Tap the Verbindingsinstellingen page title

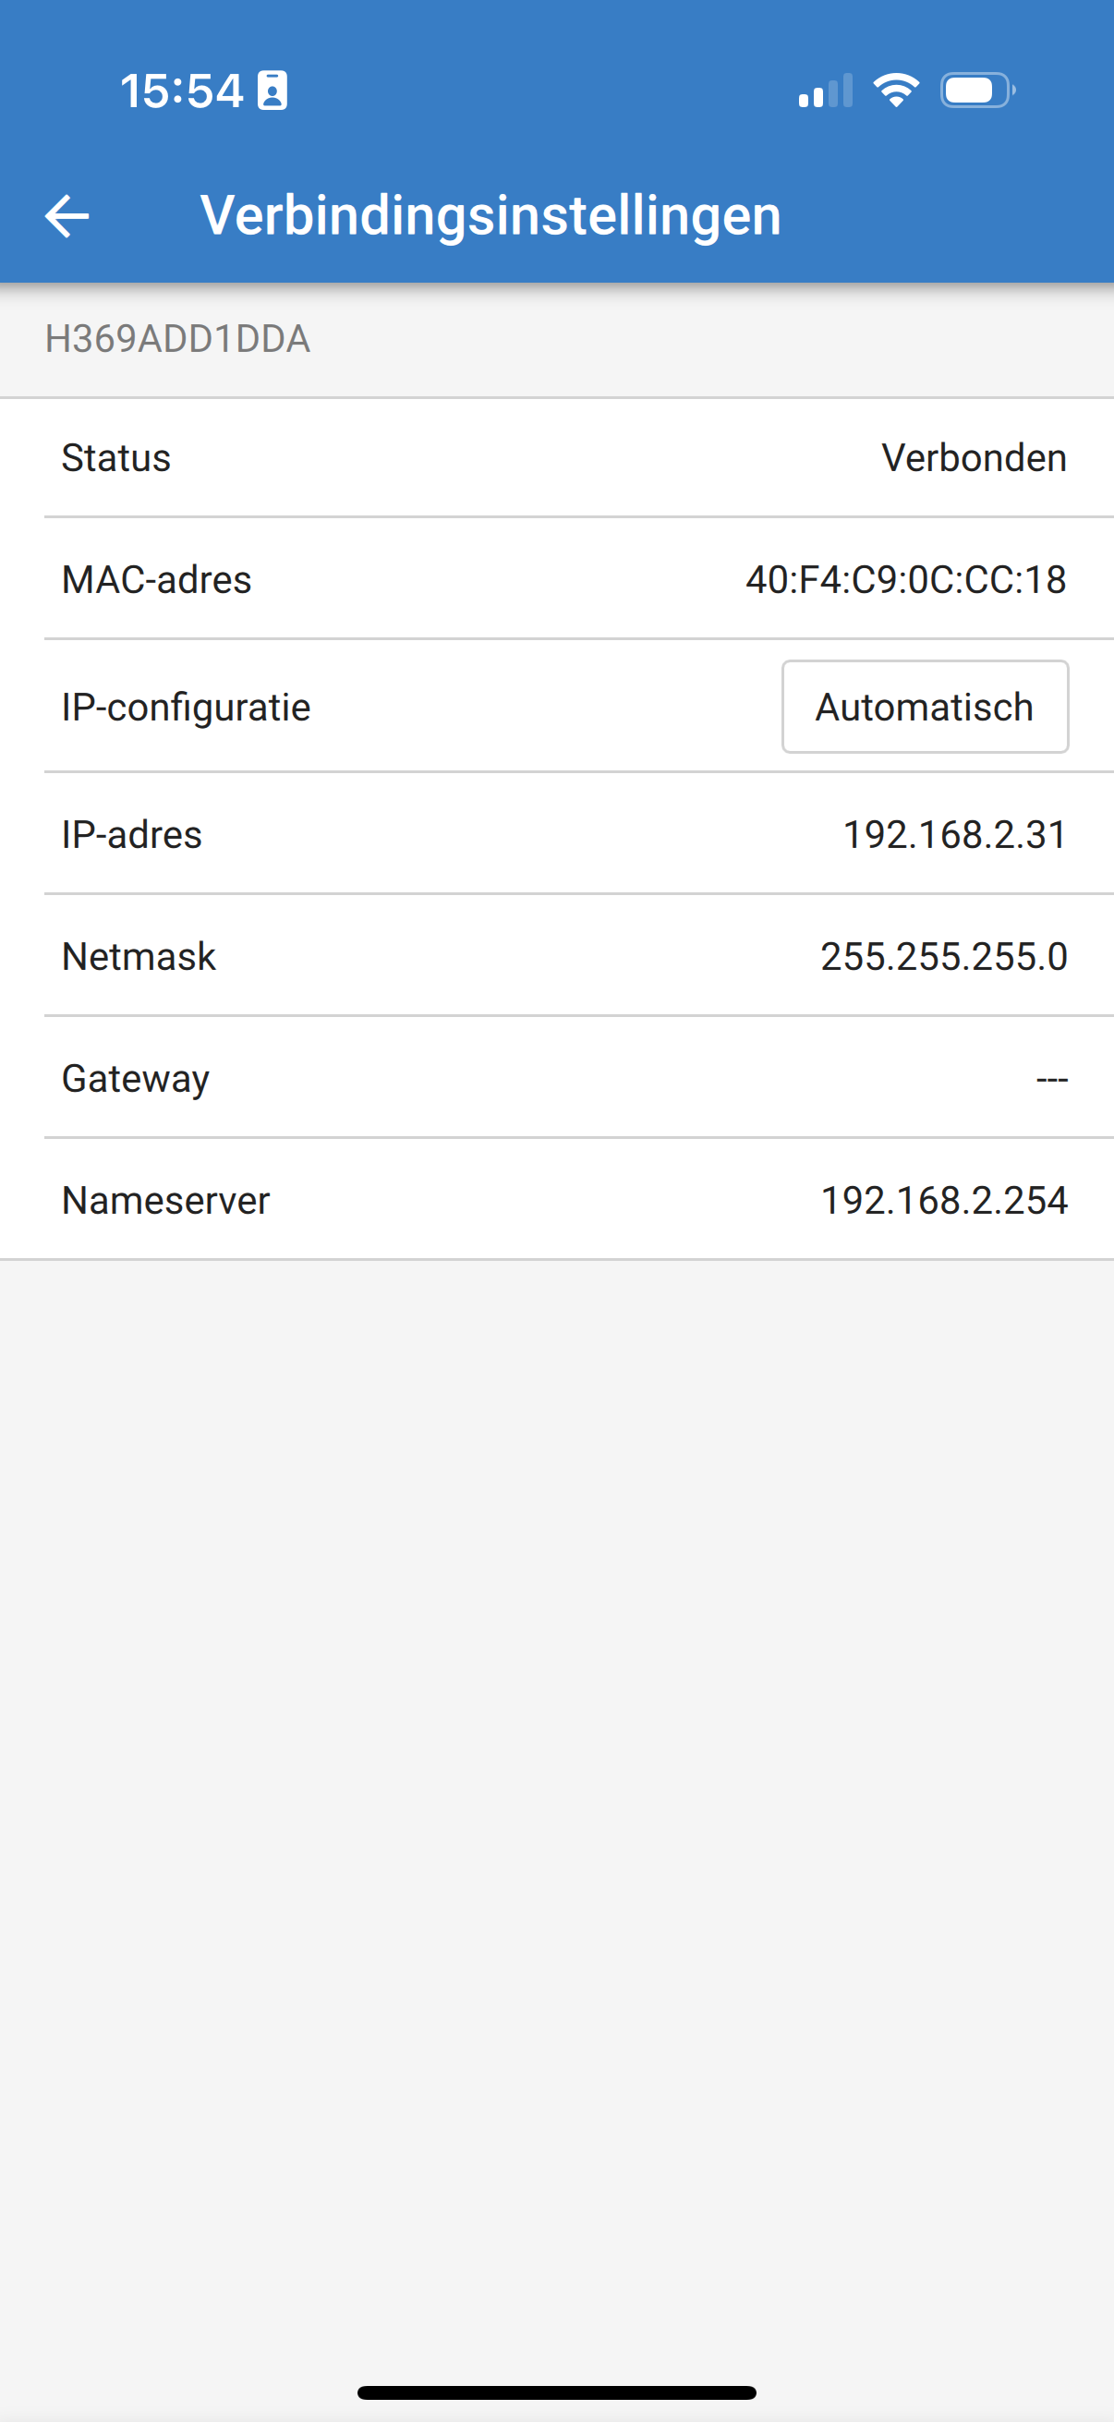pos(490,215)
